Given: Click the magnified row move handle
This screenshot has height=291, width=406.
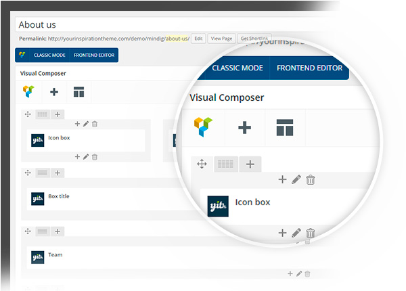Looking at the screenshot, I should 202,164.
